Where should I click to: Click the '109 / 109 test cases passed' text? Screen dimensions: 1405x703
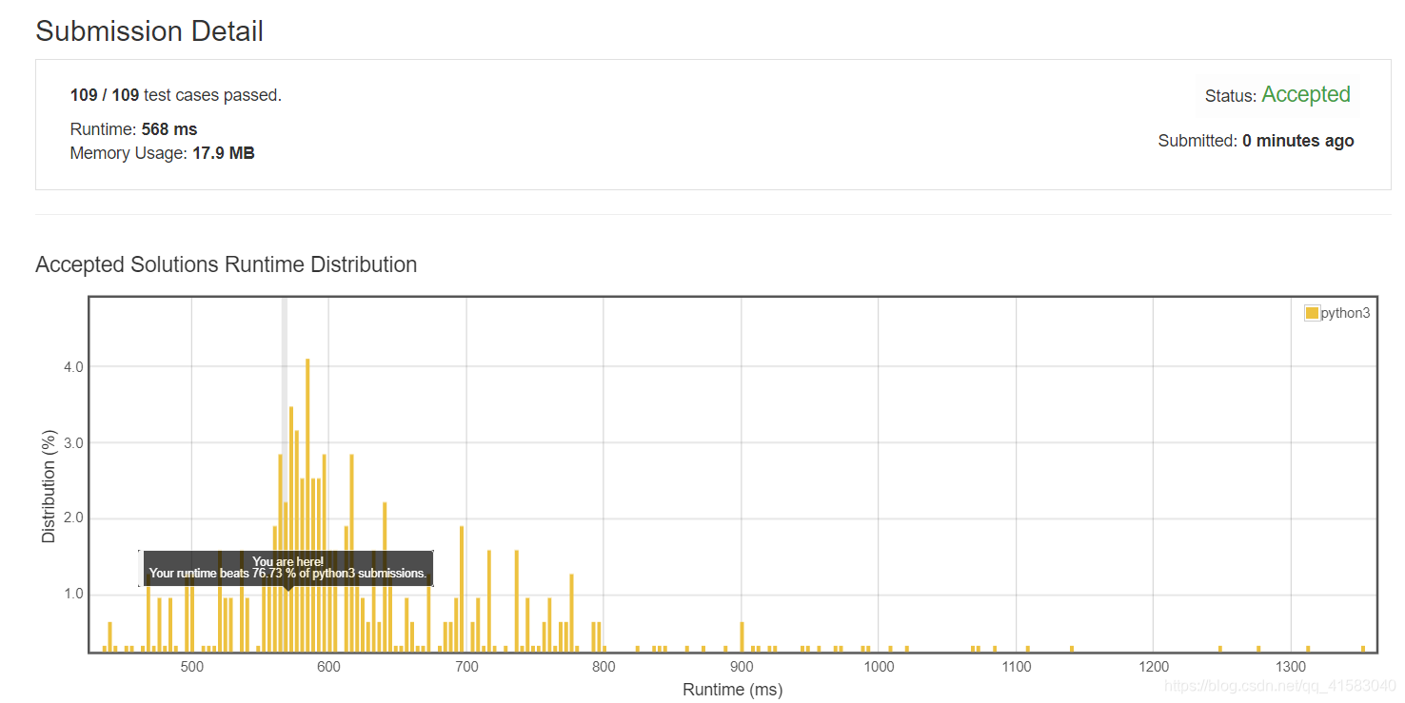176,95
